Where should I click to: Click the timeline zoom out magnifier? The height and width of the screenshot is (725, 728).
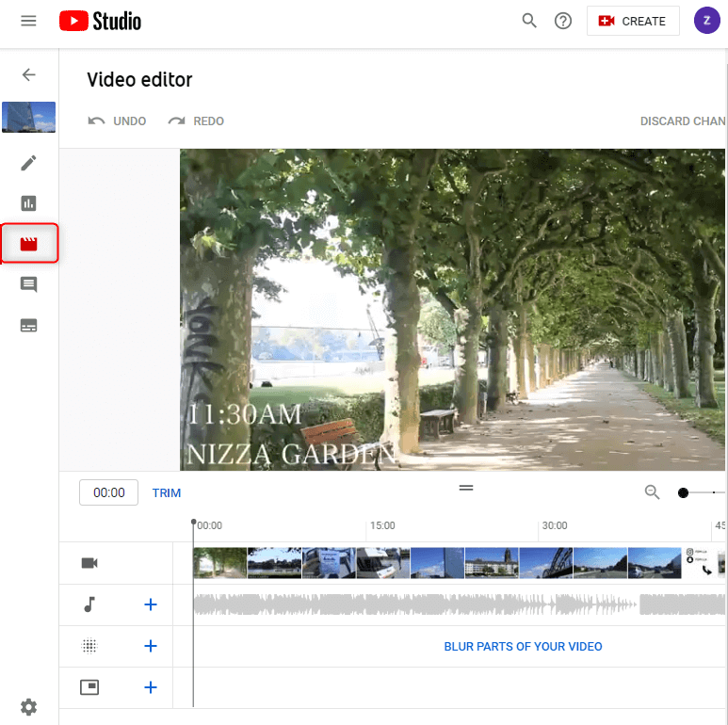[x=652, y=492]
